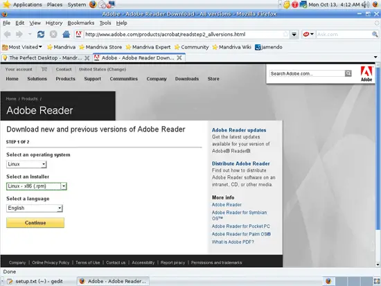Open the Adobe Reader updates link
The width and height of the screenshot is (381, 286).
(239, 130)
